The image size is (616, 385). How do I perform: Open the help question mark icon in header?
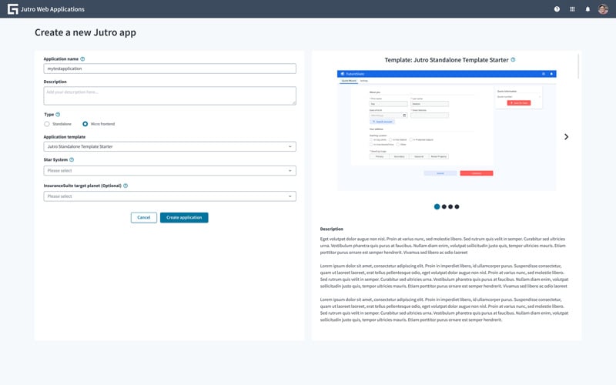(557, 9)
